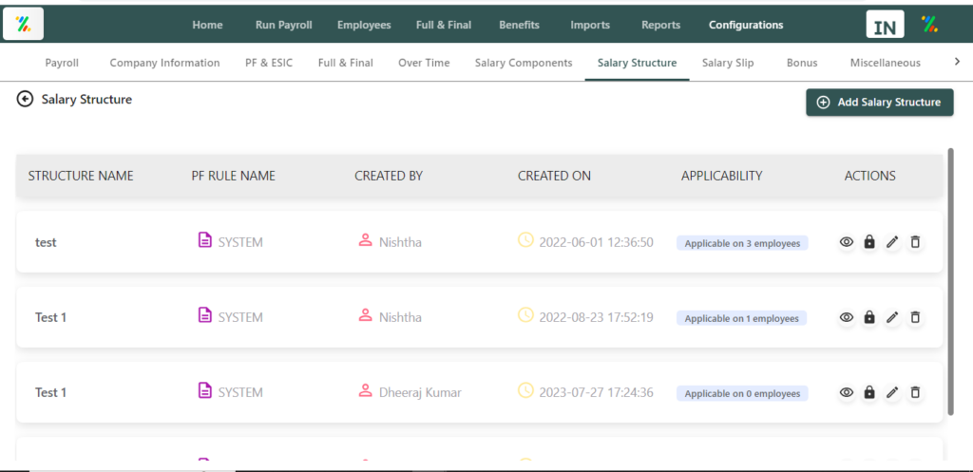Select the Salary Structure tab

(x=638, y=63)
